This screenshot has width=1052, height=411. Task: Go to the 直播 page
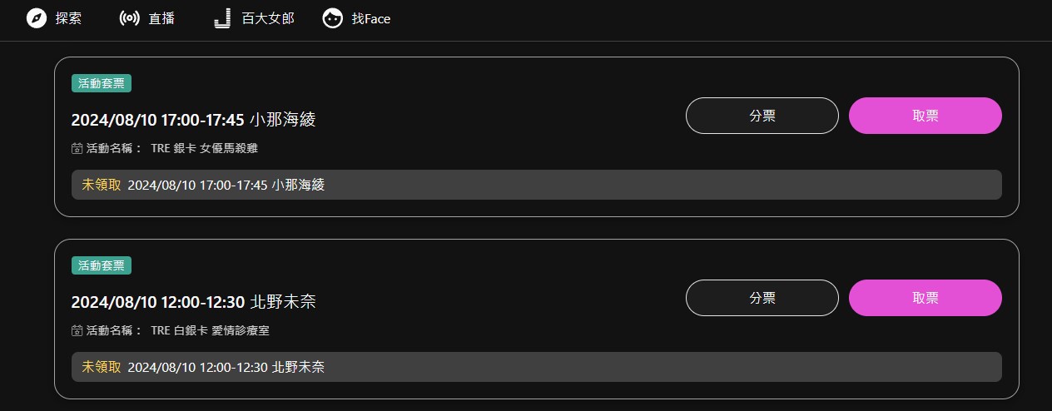[161, 18]
